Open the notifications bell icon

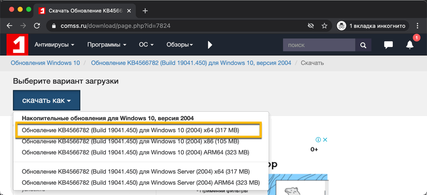pyautogui.click(x=410, y=45)
